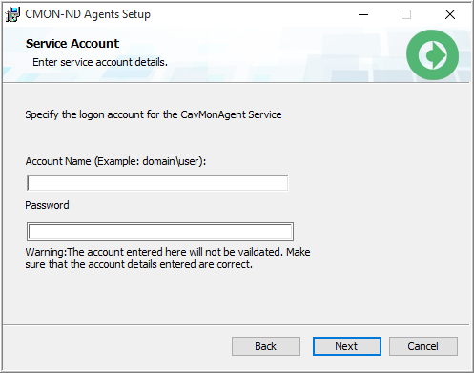474x373 pixels.
Task: Go back with the Back button
Action: (x=266, y=346)
